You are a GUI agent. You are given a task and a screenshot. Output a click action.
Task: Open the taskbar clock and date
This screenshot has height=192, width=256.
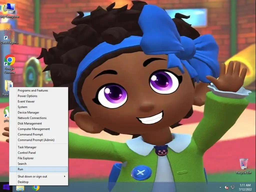(x=245, y=187)
